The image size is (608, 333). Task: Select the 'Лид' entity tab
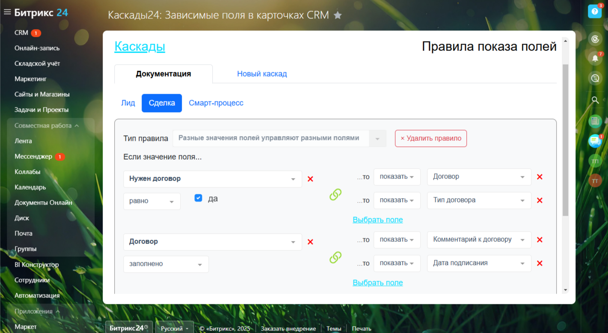click(128, 103)
